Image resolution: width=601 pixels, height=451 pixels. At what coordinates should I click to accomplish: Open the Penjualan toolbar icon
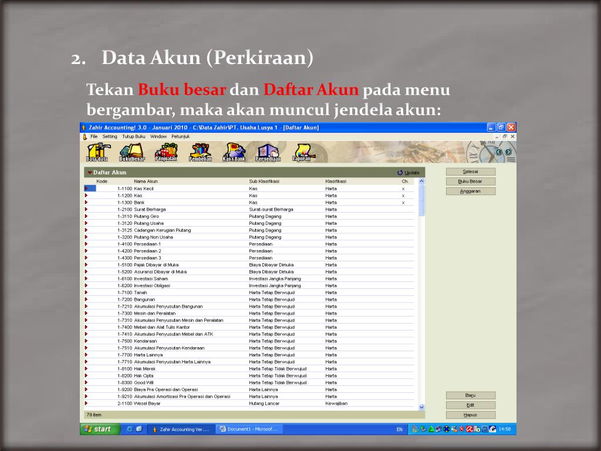(x=166, y=152)
